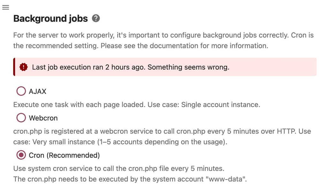Select the Cron (Recommended) radio button
This screenshot has height=191, width=327.
tap(21, 155)
